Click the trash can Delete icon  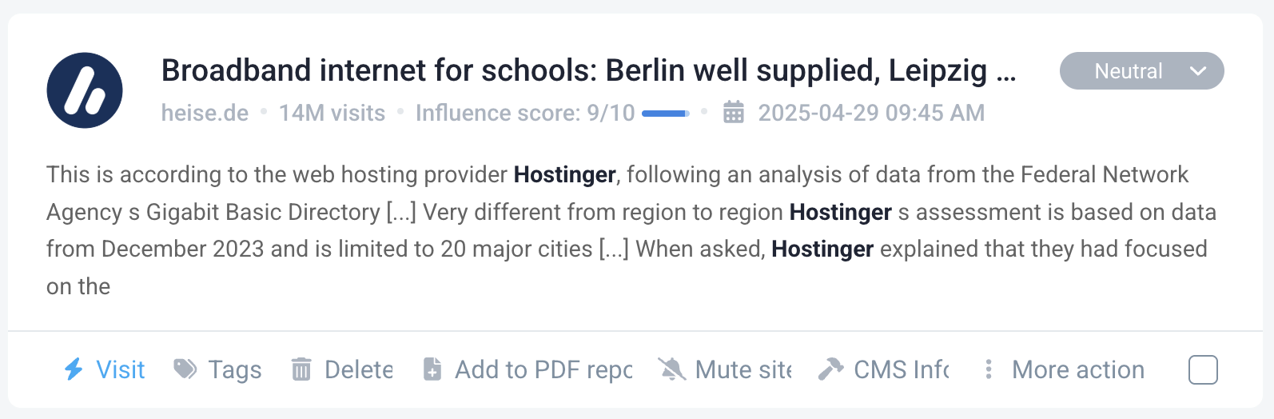[301, 369]
